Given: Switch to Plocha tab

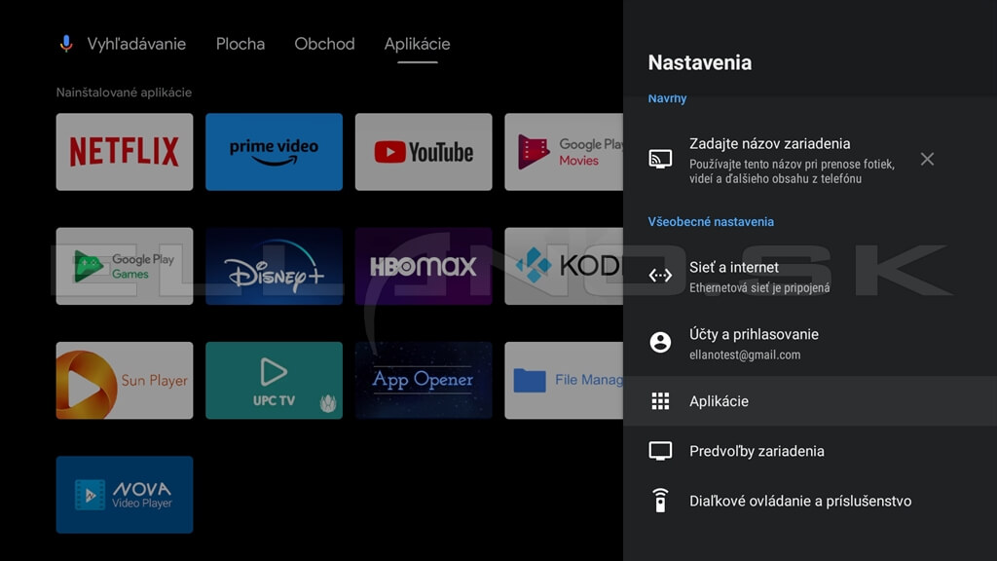Looking at the screenshot, I should pos(240,44).
